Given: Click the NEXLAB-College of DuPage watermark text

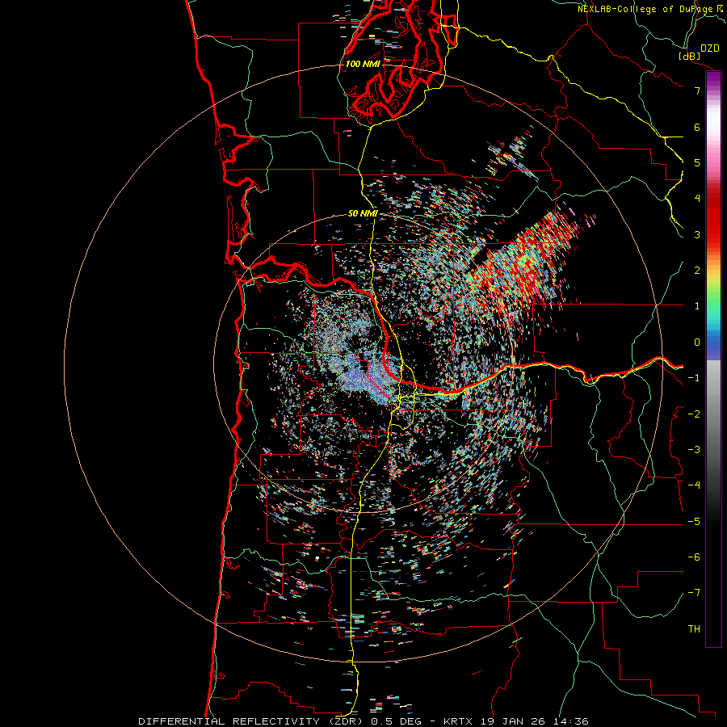Looking at the screenshot, I should pos(651,9).
